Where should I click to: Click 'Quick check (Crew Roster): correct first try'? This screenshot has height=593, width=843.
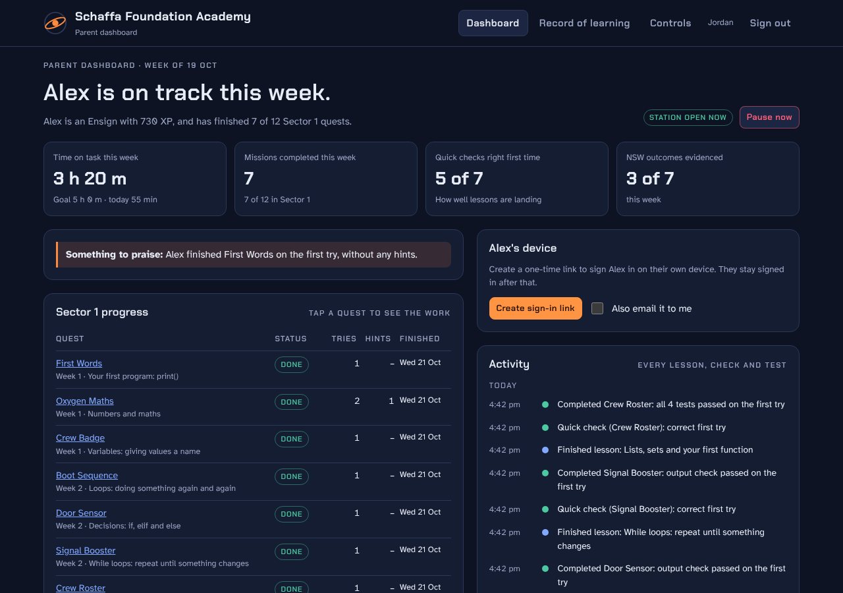point(641,428)
